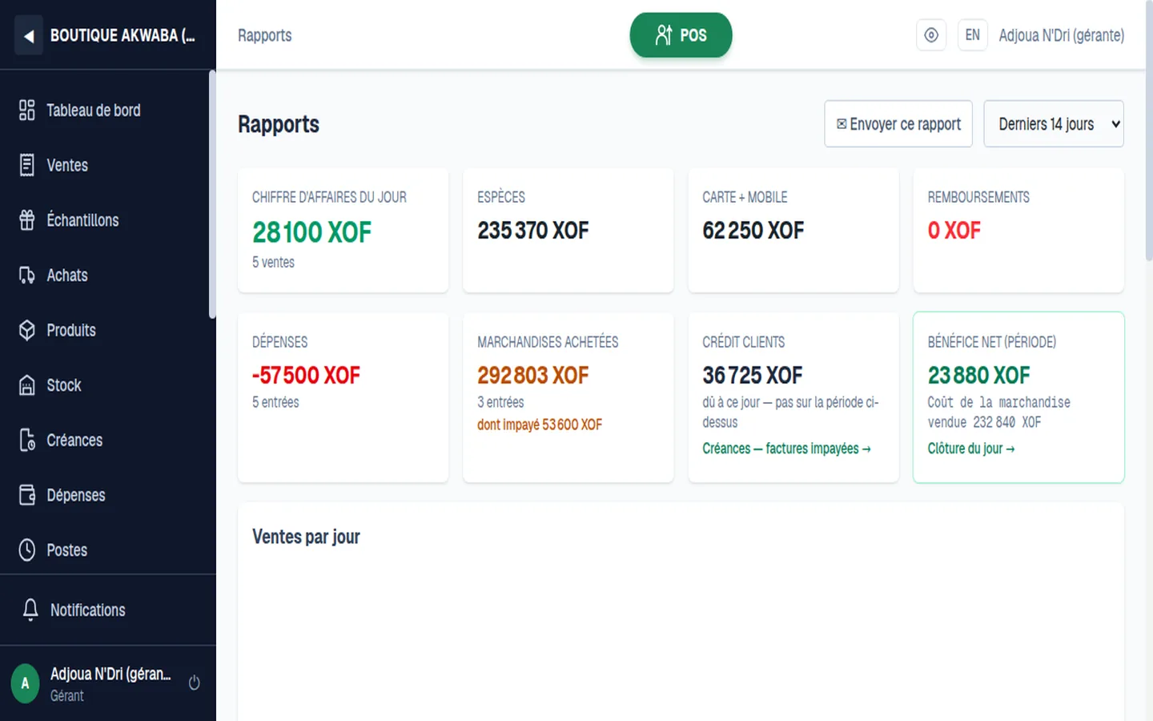Screen dimensions: 1153x721
Task: Open the Clôture du jour link
Action: coord(971,449)
